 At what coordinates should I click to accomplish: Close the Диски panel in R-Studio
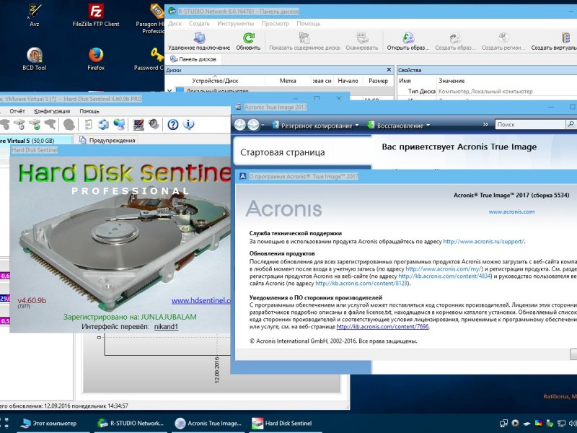point(389,69)
